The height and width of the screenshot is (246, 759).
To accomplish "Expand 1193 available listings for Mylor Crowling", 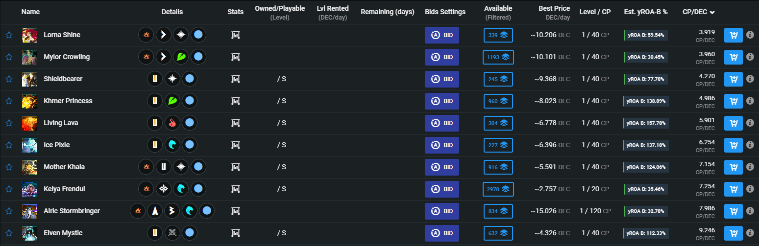I will [x=498, y=57].
